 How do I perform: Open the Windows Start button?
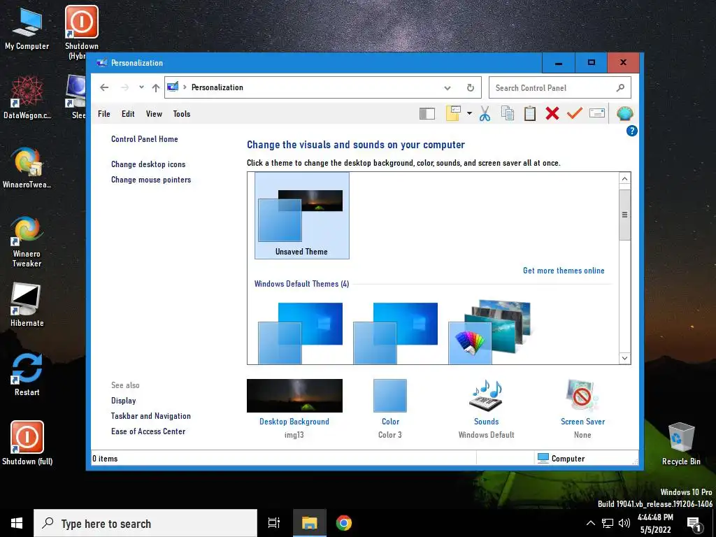click(x=17, y=523)
